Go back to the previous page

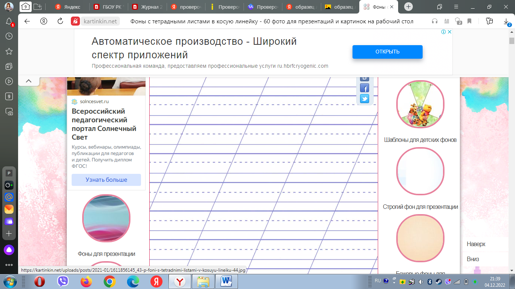coord(27,21)
